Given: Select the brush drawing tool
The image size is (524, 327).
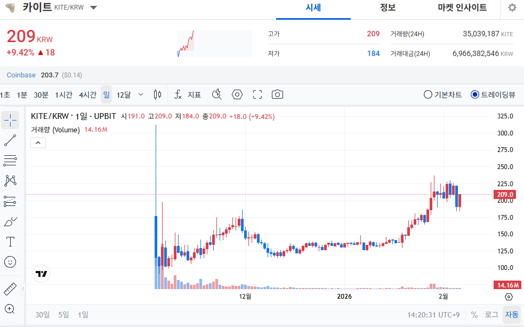Looking at the screenshot, I should 10,221.
